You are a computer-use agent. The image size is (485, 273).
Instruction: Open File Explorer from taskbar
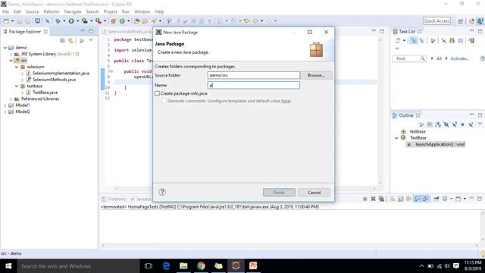pos(183,266)
